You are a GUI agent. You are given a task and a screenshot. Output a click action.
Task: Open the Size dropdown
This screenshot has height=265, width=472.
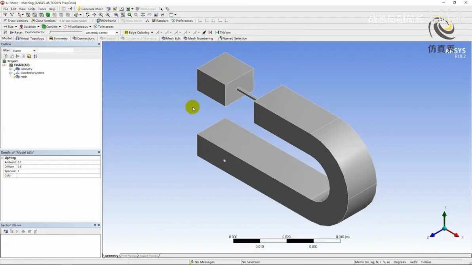click(10, 26)
